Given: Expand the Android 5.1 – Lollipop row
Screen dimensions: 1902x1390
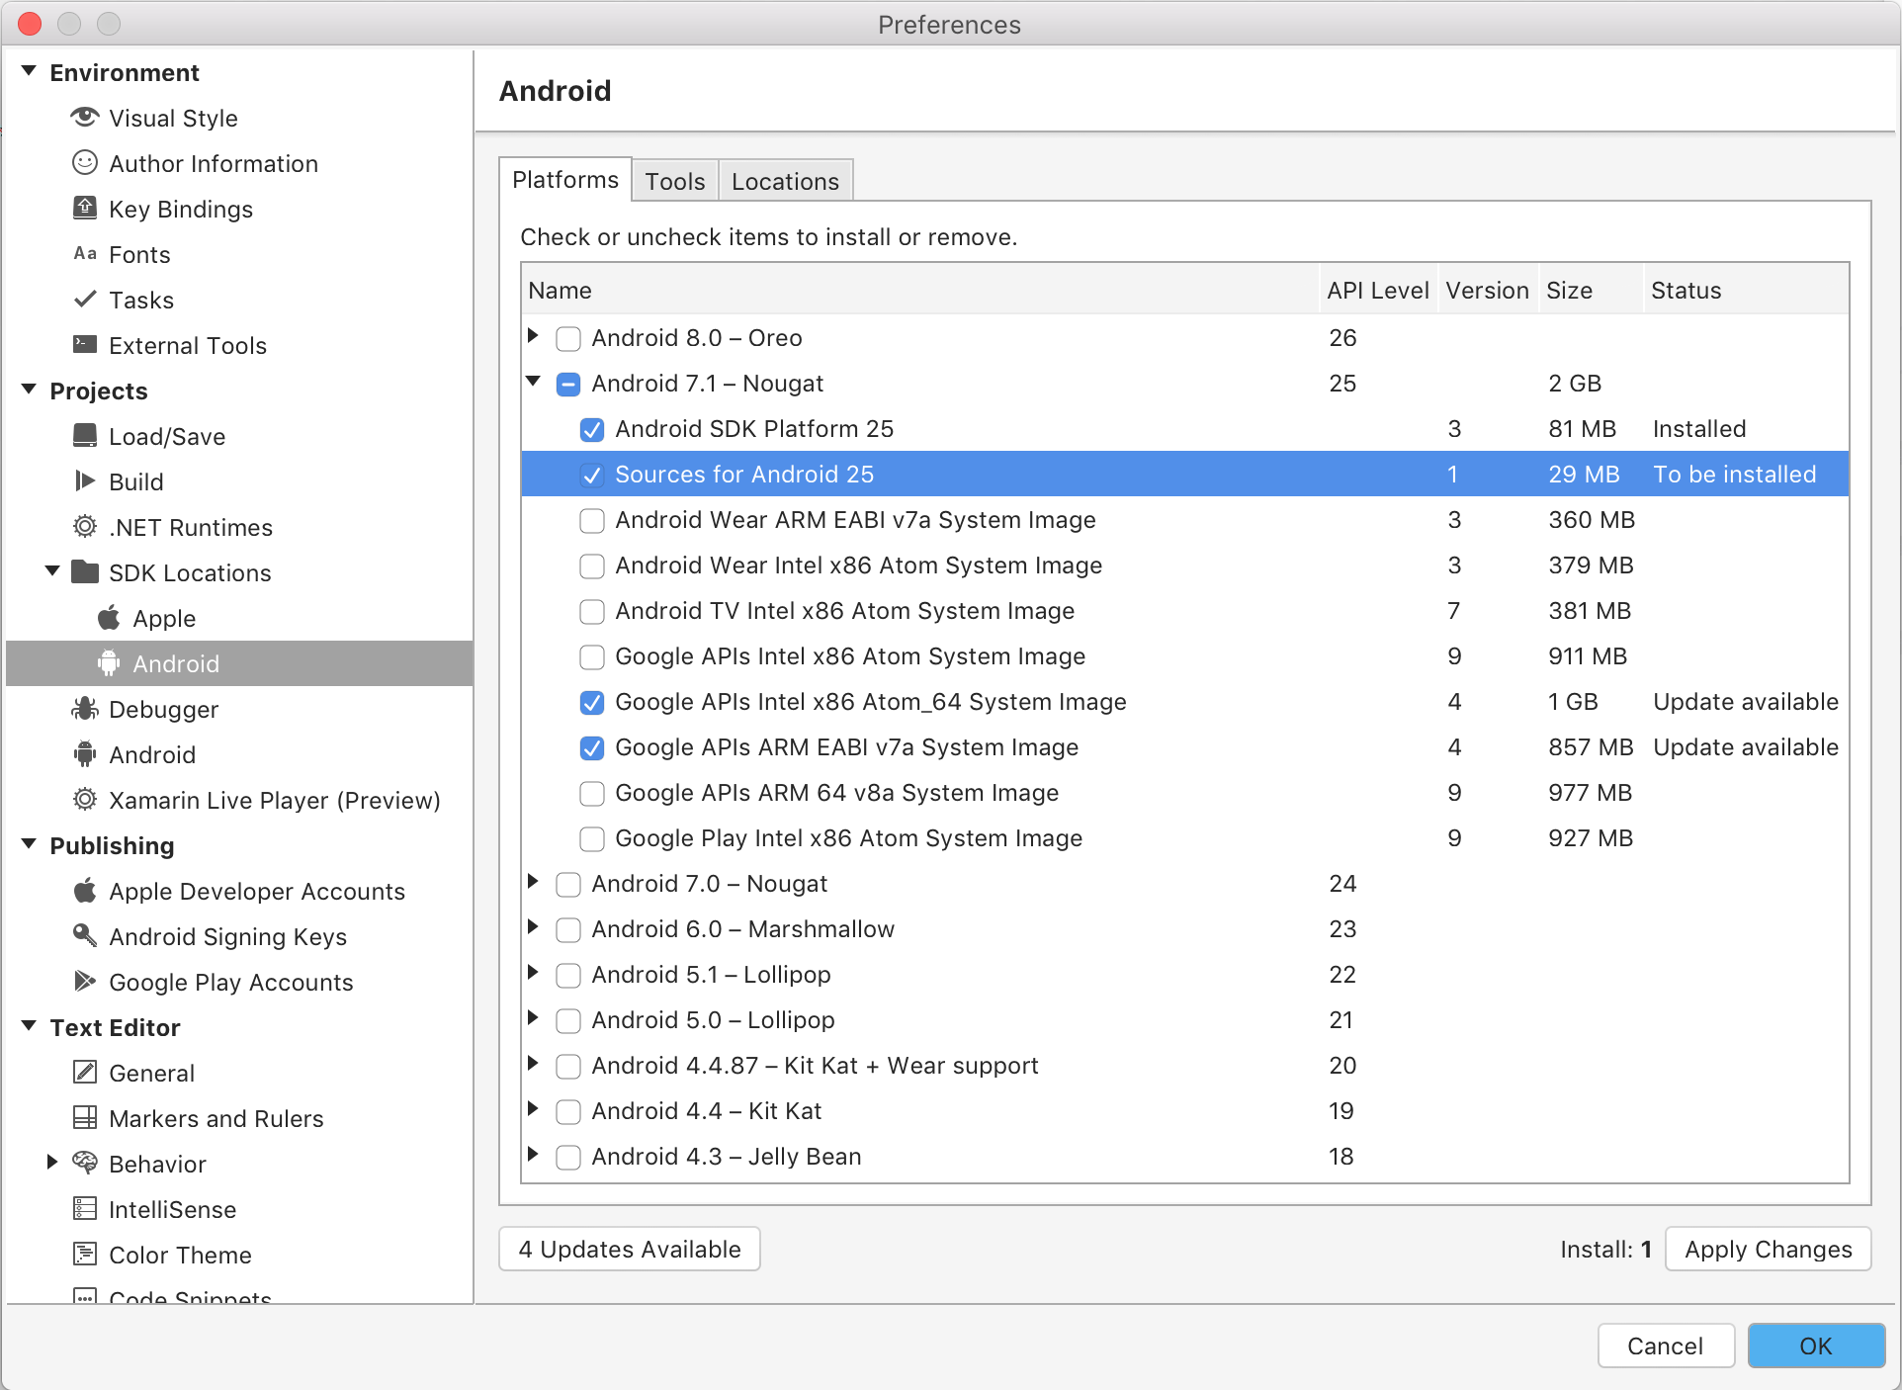Looking at the screenshot, I should pos(533,972).
